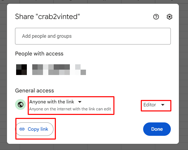Open the share settings gear icon
The width and height of the screenshot is (188, 150).
click(x=169, y=17)
